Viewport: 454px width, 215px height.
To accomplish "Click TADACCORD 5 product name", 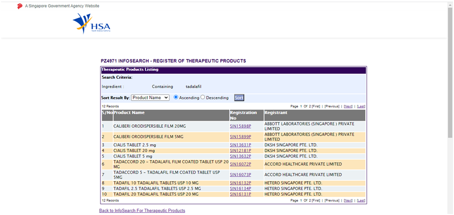I will pos(166,175).
